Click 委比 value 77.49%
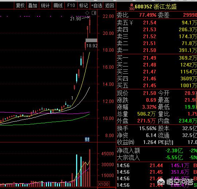Screen dimensions: 197x189 click(x=148, y=15)
